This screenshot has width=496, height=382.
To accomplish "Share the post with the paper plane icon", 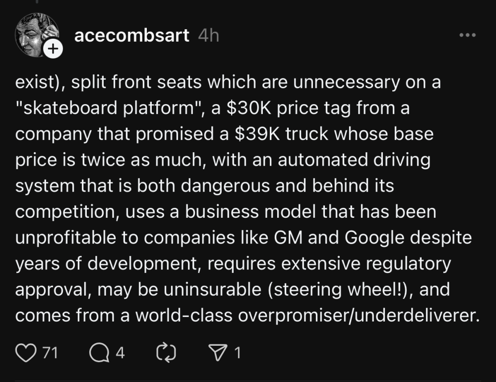I will click(x=216, y=353).
